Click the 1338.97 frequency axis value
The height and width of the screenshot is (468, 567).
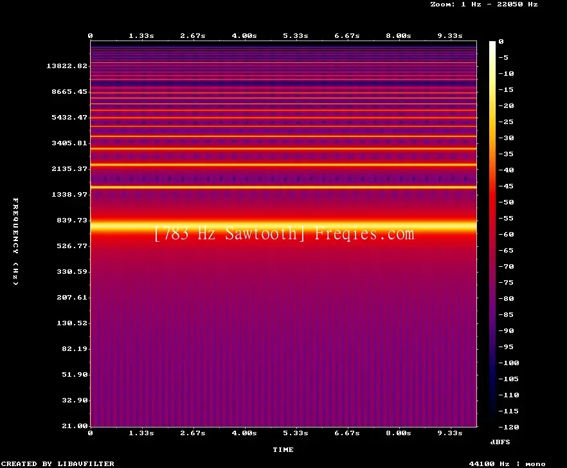69,194
